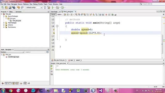Click the Re-run with different parameters icon
The width and height of the screenshot is (165, 93).
(x=52, y=69)
